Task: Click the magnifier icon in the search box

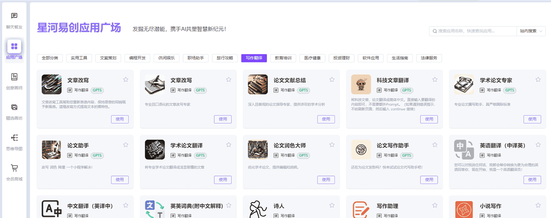Action: [435, 31]
